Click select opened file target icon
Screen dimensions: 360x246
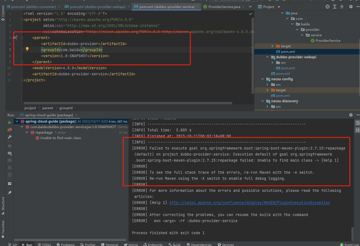[327, 7]
